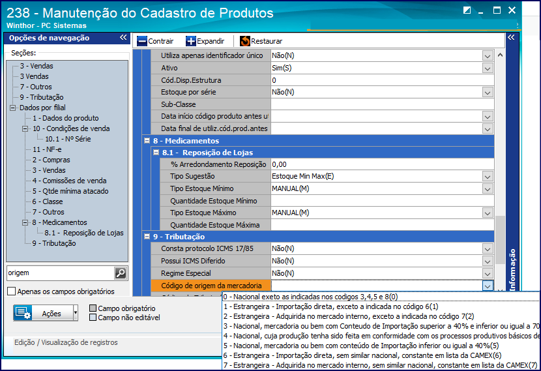Select the top 9 - Tributação tree item

[42, 97]
